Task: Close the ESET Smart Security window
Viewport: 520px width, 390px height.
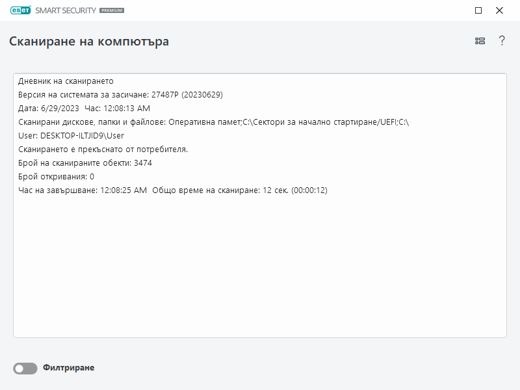Action: (x=499, y=10)
